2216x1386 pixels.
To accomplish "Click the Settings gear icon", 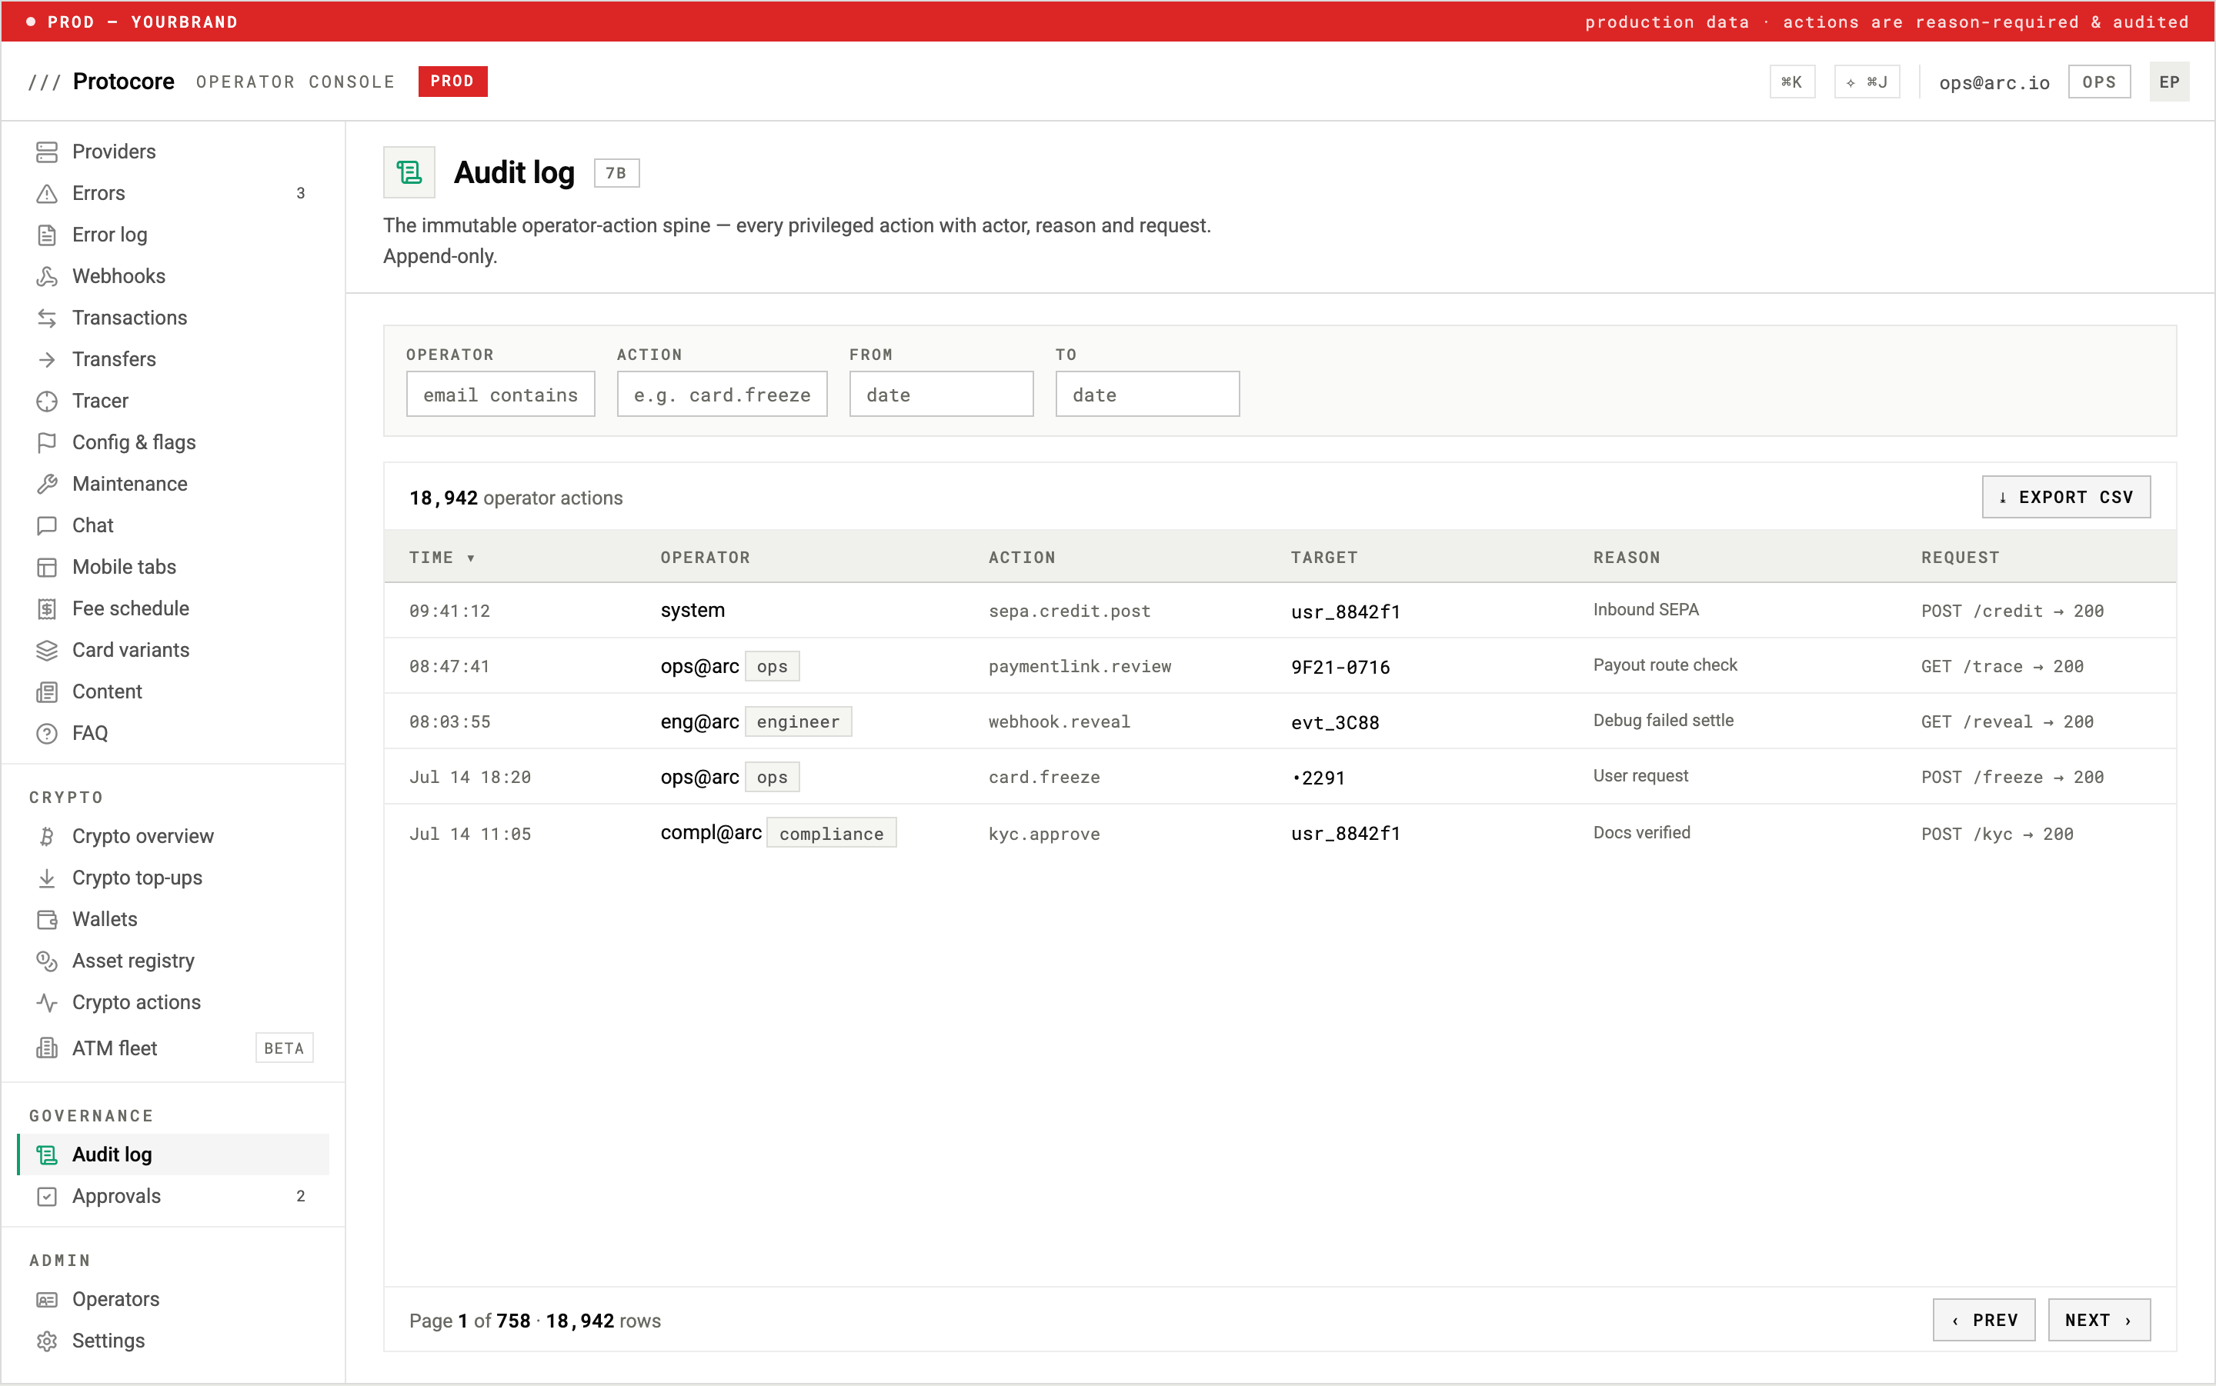I will 47,1341.
